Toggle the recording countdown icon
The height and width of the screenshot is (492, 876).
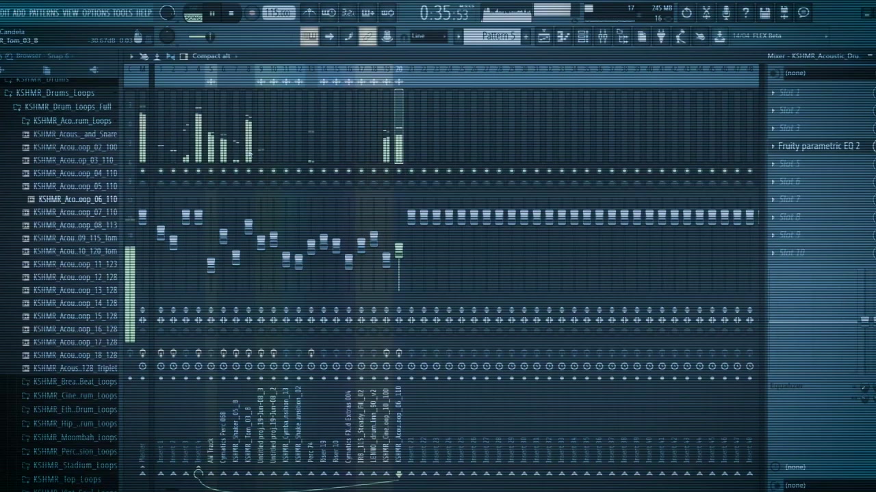[x=348, y=12]
